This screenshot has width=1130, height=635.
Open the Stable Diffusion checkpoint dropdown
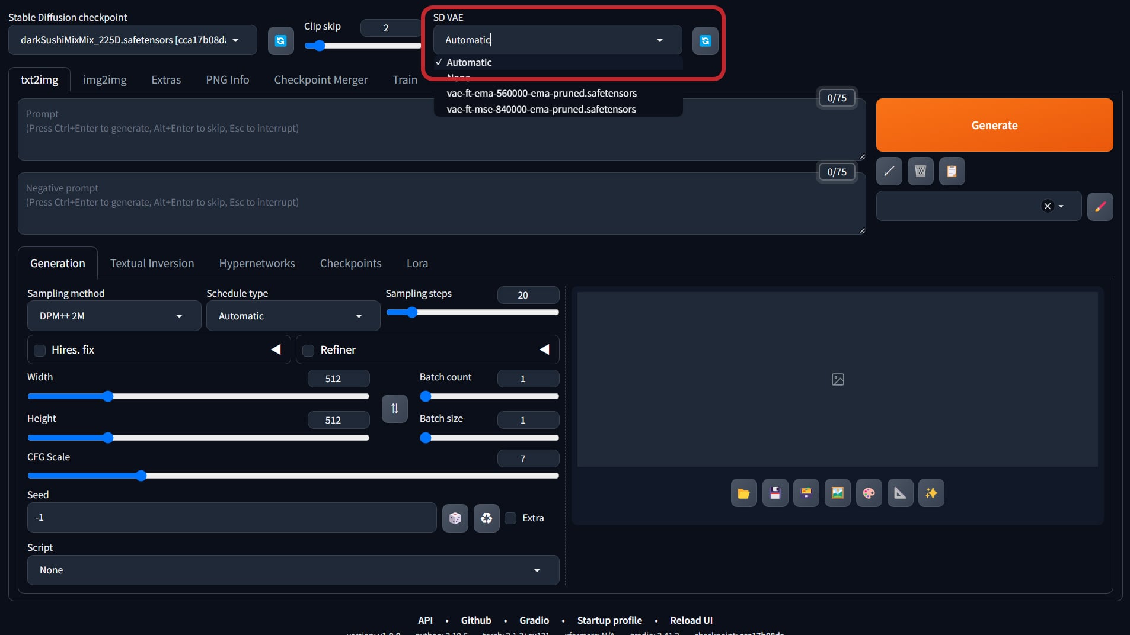[133, 40]
